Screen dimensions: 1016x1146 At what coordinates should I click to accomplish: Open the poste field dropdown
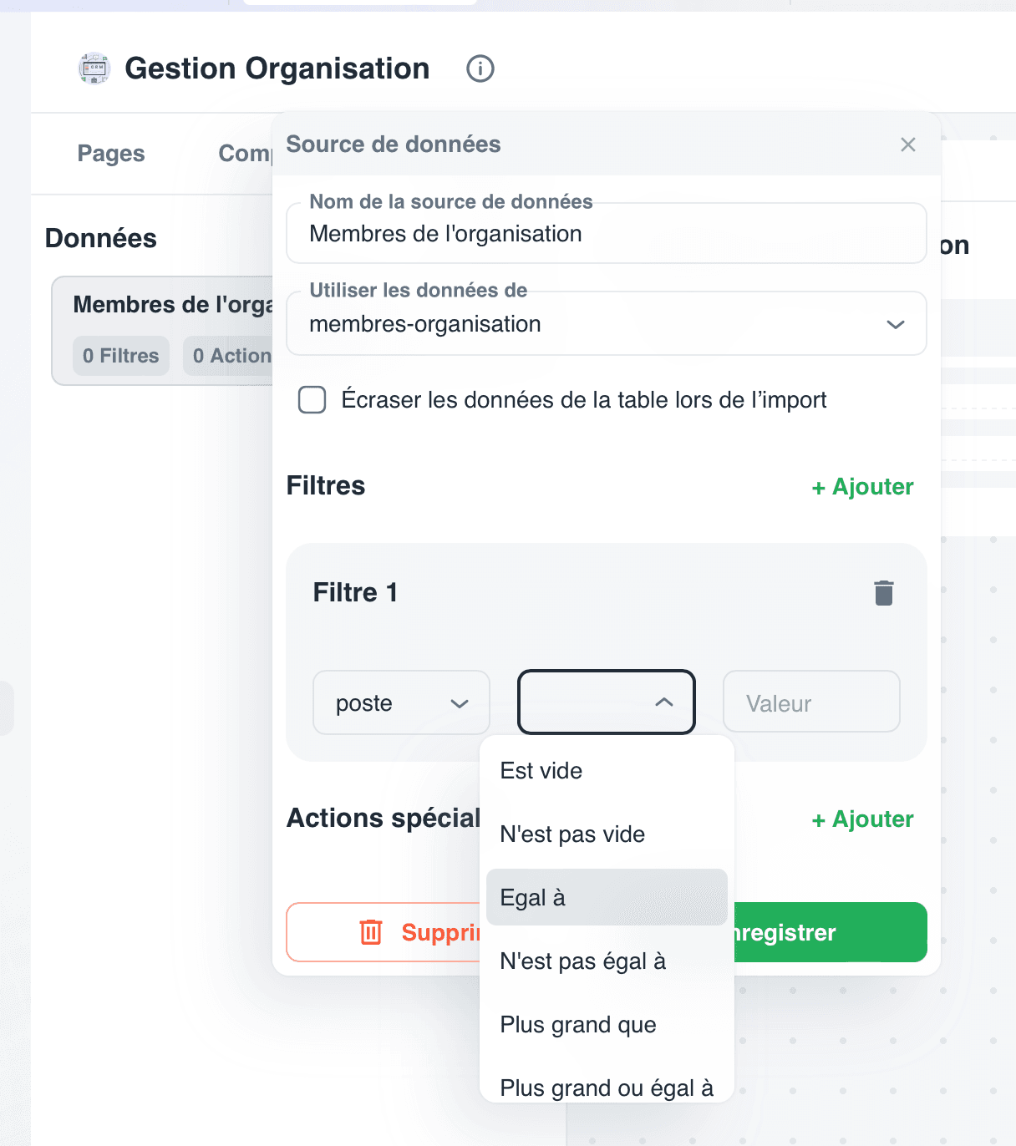401,702
